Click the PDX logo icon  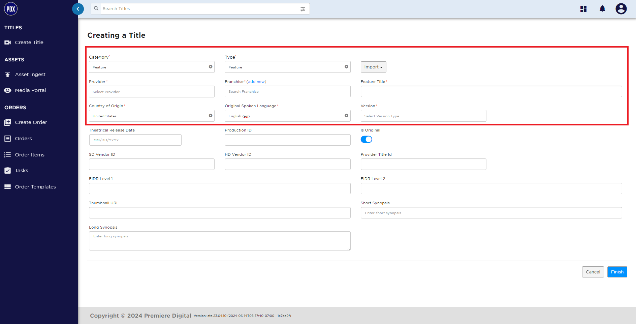11,9
